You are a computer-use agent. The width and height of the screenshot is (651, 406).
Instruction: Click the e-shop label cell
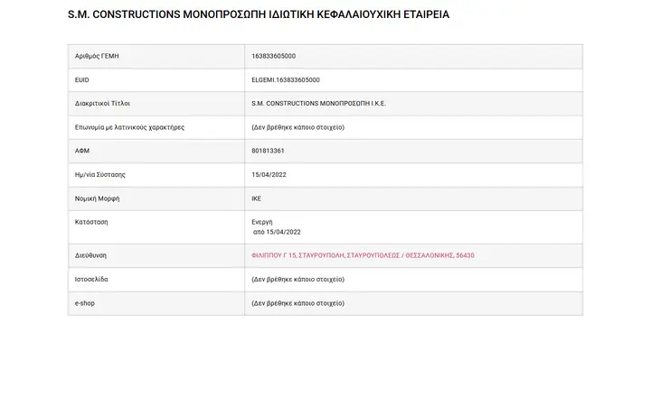[x=156, y=303]
